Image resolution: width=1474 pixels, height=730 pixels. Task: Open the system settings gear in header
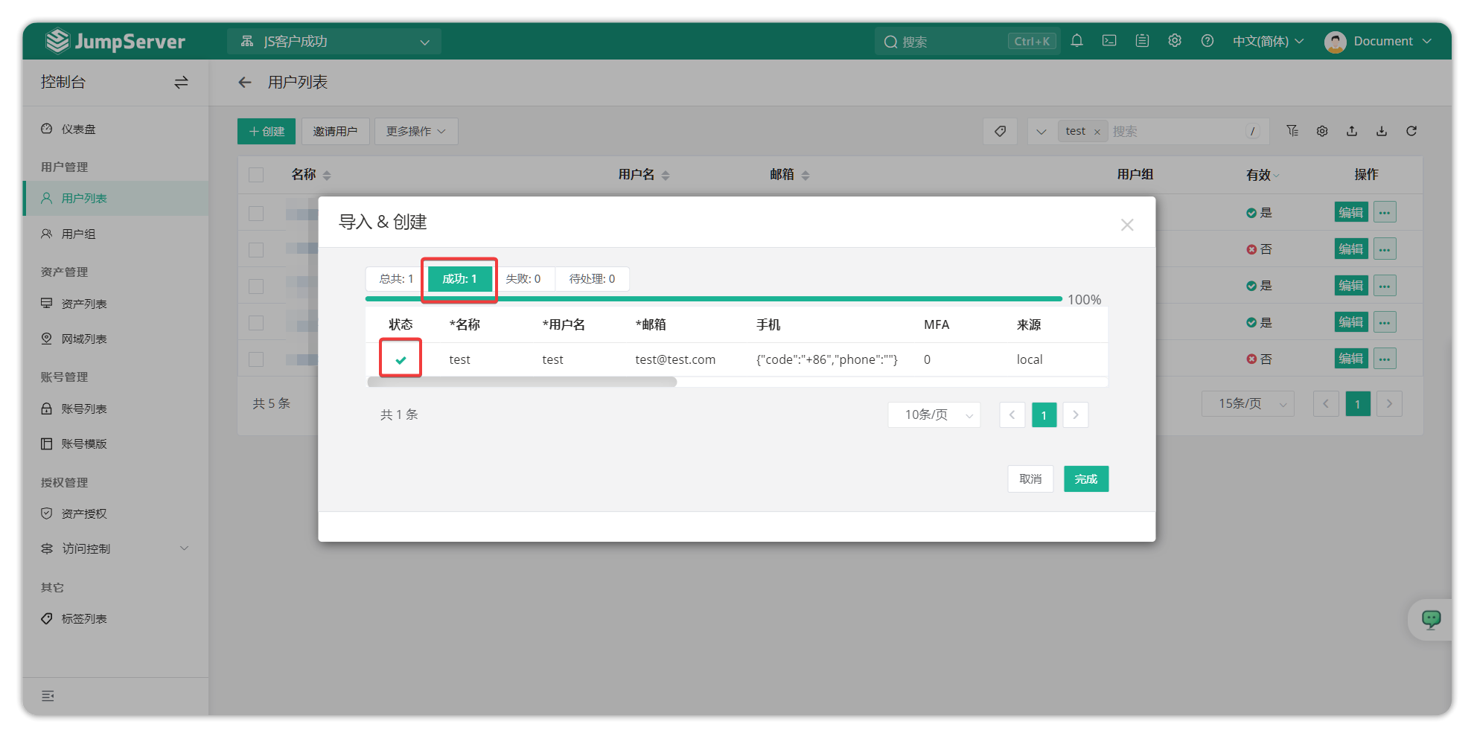[1175, 41]
